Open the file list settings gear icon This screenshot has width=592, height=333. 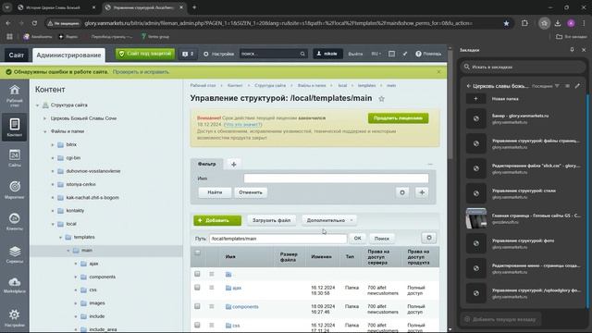coord(429,238)
